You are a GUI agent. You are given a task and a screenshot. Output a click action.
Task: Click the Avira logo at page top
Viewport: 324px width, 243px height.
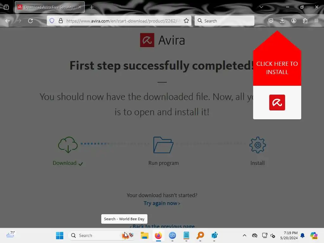pyautogui.click(x=162, y=40)
